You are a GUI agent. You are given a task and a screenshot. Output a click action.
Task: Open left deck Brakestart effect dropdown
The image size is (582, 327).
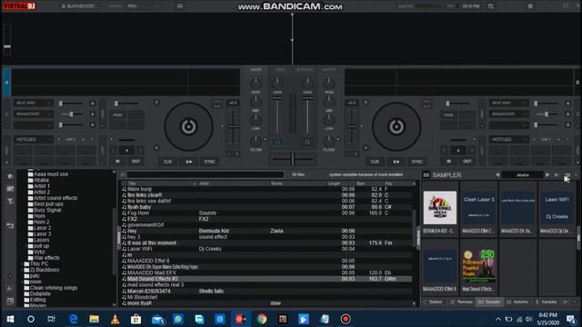tap(33, 114)
